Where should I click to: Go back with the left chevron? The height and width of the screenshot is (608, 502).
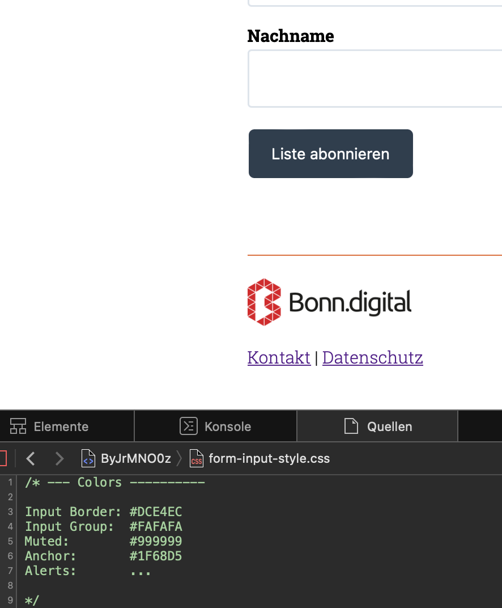point(31,459)
